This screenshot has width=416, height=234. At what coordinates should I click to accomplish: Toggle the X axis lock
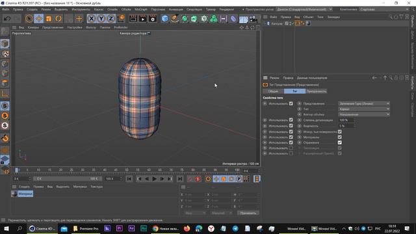click(x=91, y=19)
